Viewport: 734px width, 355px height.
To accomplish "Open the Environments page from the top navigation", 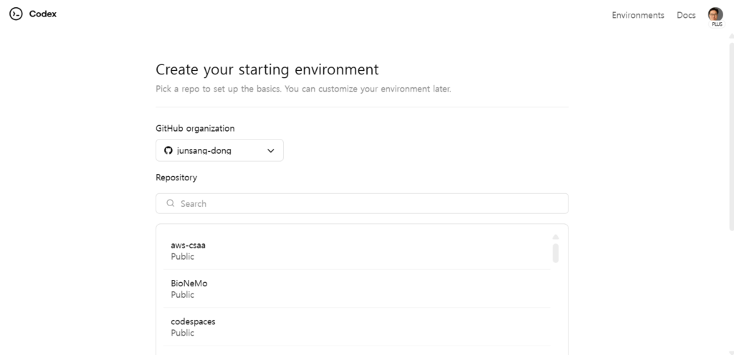I will click(x=637, y=15).
